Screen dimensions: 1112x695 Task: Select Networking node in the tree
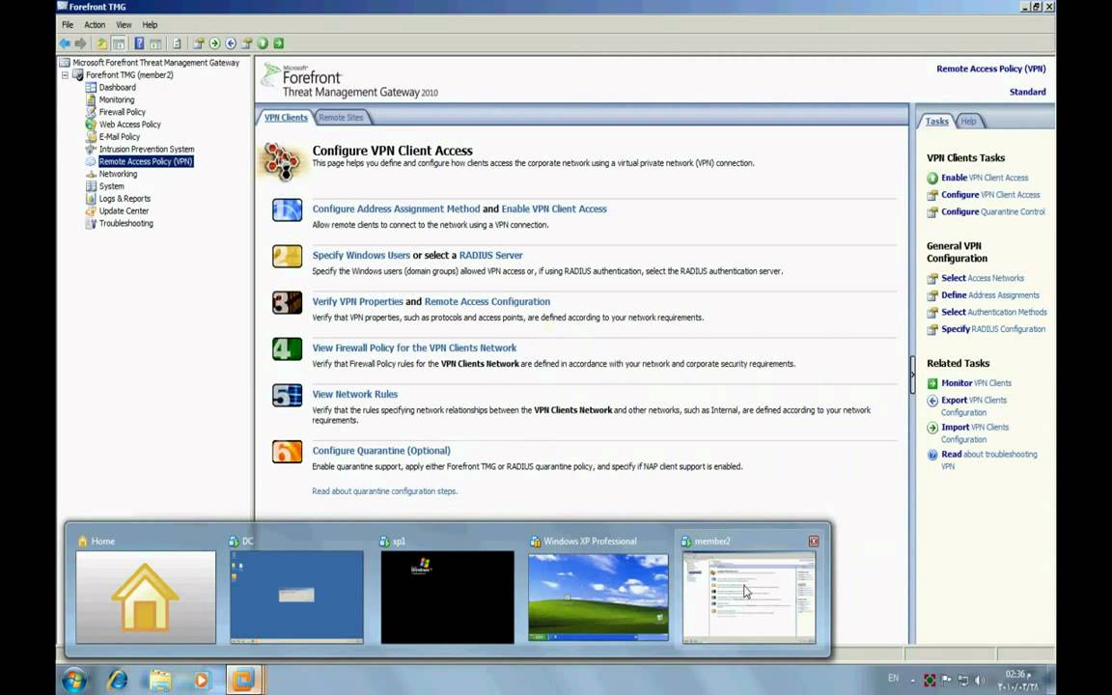pyautogui.click(x=118, y=174)
